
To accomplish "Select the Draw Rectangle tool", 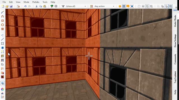I will click(x=3, y=21).
